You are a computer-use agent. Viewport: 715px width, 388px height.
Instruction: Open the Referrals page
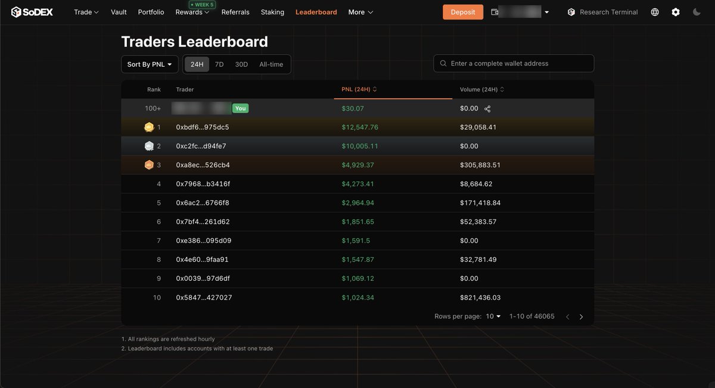point(235,12)
